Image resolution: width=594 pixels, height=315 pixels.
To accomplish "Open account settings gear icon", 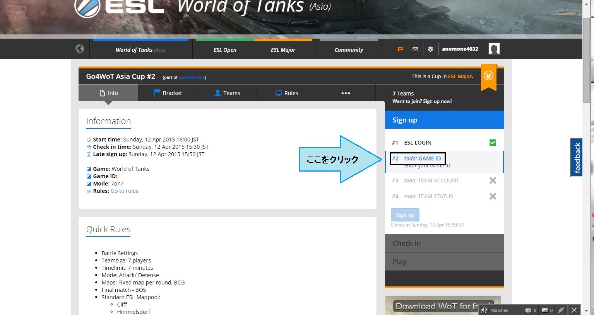I will (x=430, y=49).
